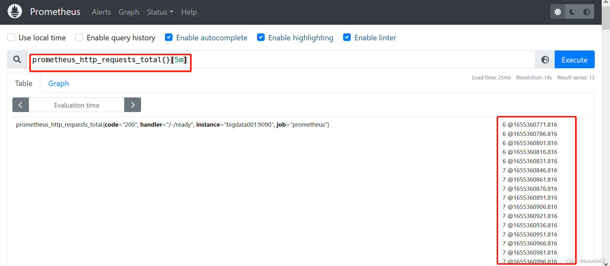The image size is (610, 266).
Task: Click sample value 7 @1655360876.816
Action: (530, 189)
